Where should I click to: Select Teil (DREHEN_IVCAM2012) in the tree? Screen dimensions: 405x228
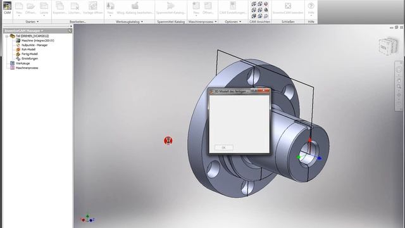pyautogui.click(x=32, y=36)
